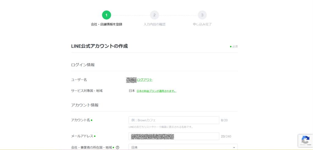
Task: Click the ログイン情報 section heading
Action: pyautogui.click(x=83, y=65)
